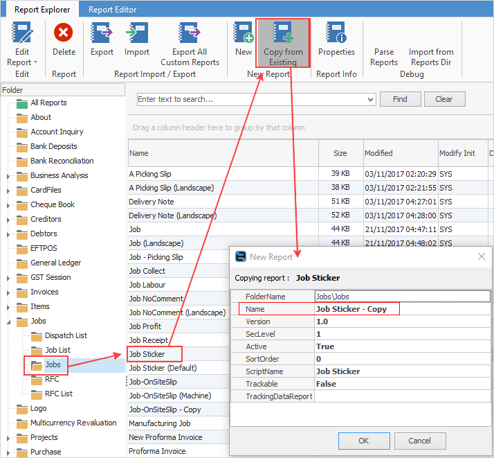
Task: Click the Find button
Action: click(x=400, y=99)
